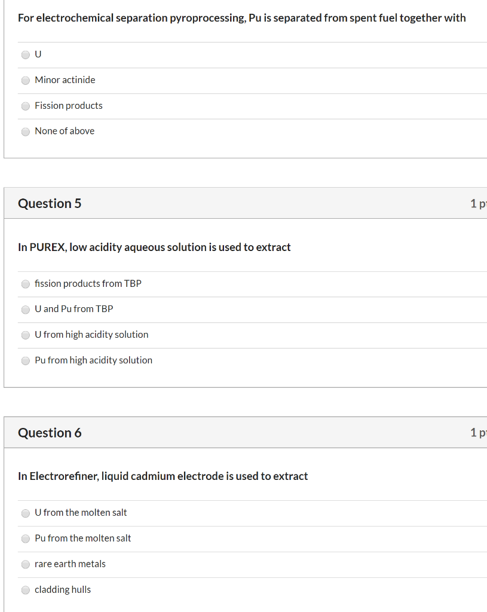
Task: Select 'U from high acidity solution'
Action: (x=25, y=335)
